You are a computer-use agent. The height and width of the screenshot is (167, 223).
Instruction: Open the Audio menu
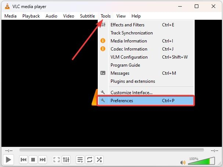coord(51,16)
